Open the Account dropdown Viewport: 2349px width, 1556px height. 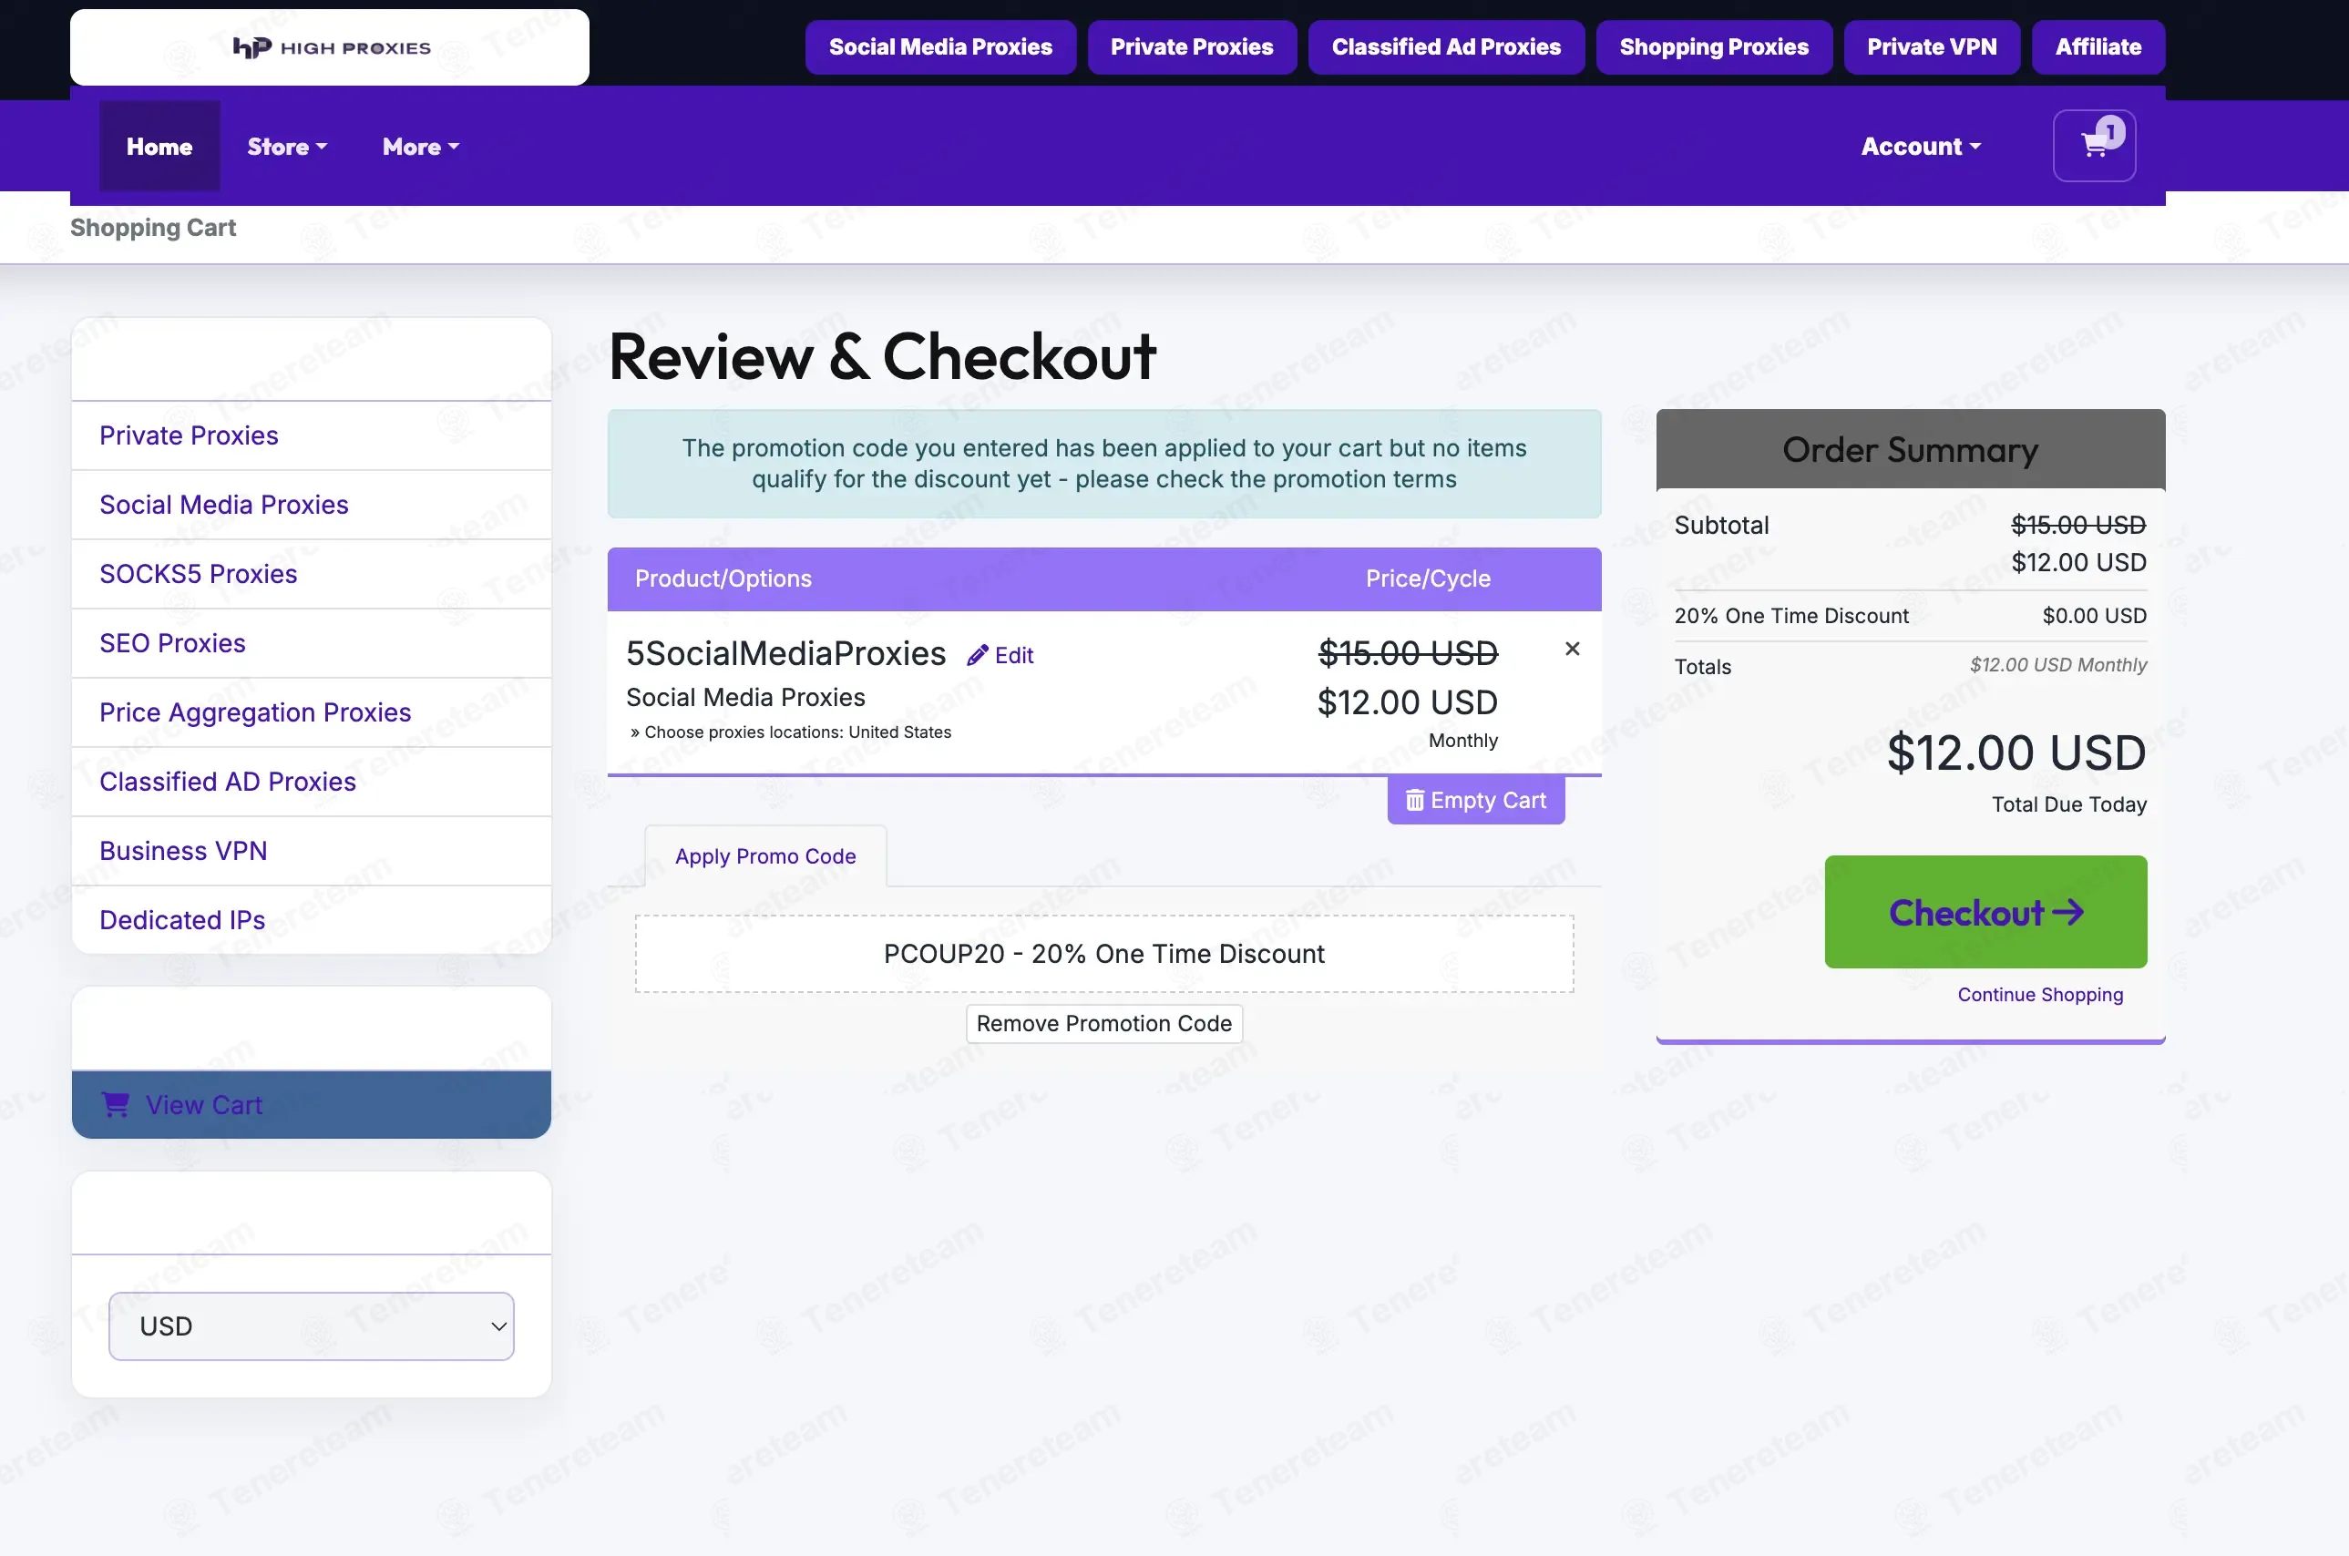click(x=1920, y=147)
